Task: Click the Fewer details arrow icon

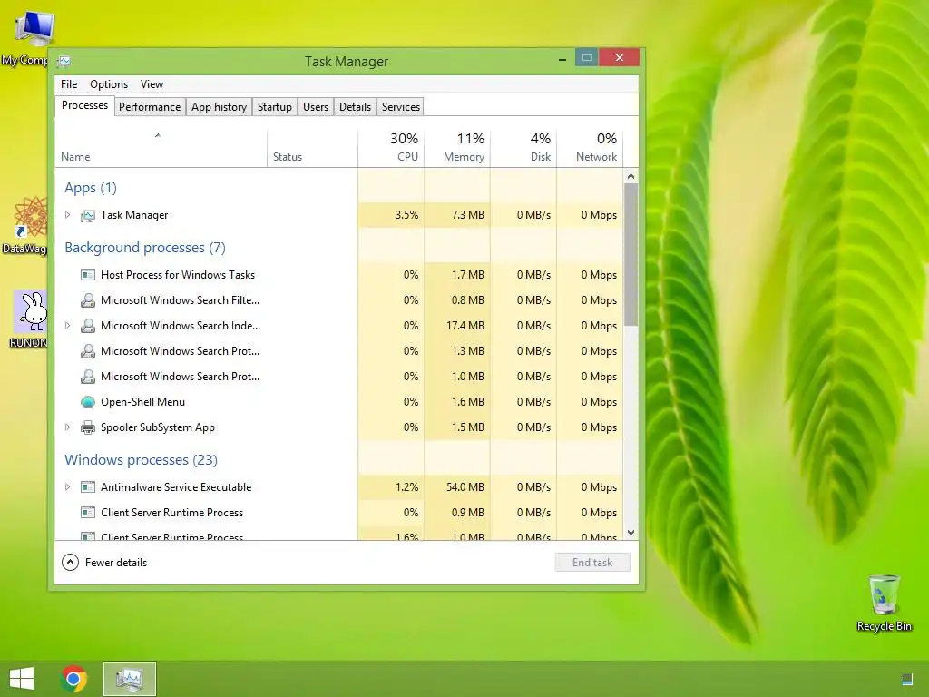Action: pyautogui.click(x=70, y=563)
